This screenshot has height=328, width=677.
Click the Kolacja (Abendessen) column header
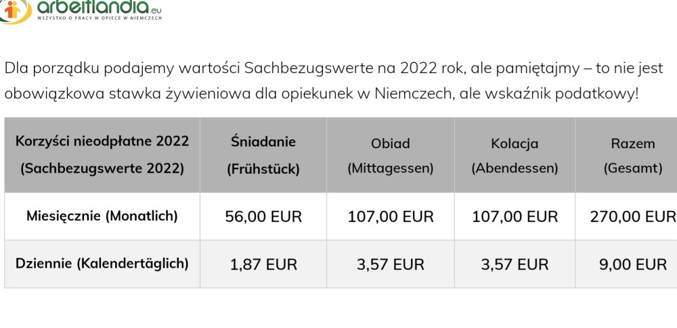(x=515, y=156)
